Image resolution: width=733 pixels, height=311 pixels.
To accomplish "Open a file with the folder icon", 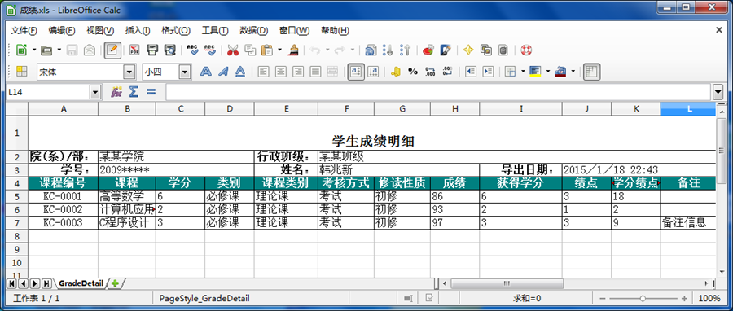I will pyautogui.click(x=46, y=50).
